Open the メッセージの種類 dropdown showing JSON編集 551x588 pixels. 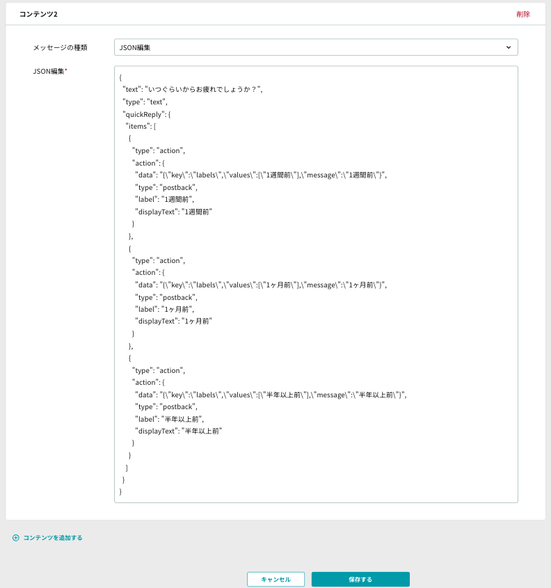[x=316, y=47]
